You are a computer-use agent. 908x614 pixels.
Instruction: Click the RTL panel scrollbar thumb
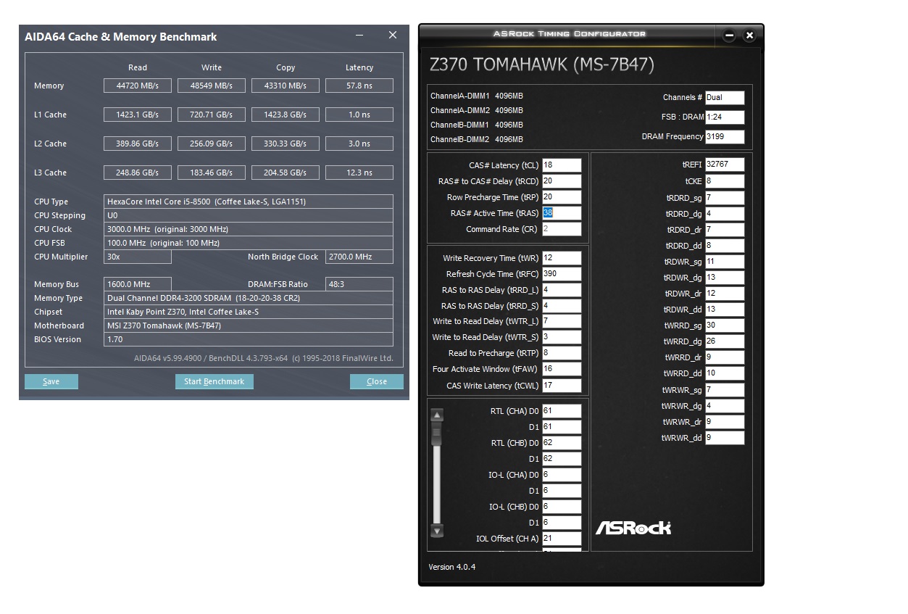437,433
